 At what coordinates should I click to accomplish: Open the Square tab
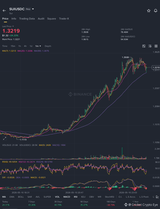[x=51, y=19]
